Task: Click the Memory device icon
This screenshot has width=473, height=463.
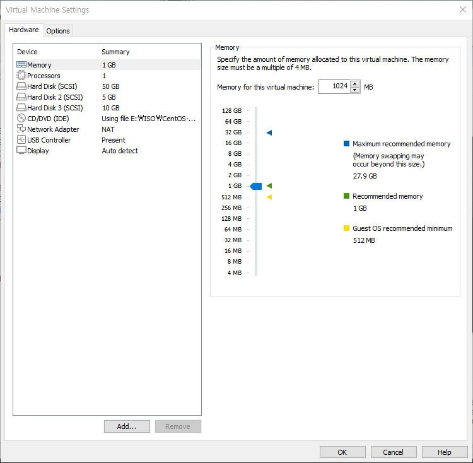Action: (x=21, y=64)
